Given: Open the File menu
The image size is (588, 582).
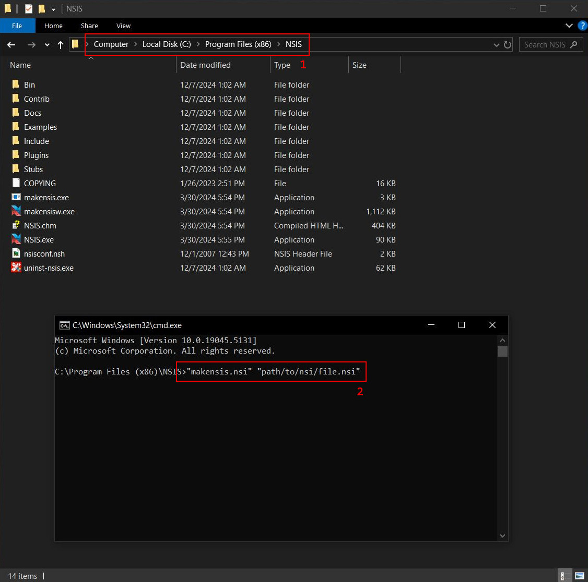Looking at the screenshot, I should [17, 26].
